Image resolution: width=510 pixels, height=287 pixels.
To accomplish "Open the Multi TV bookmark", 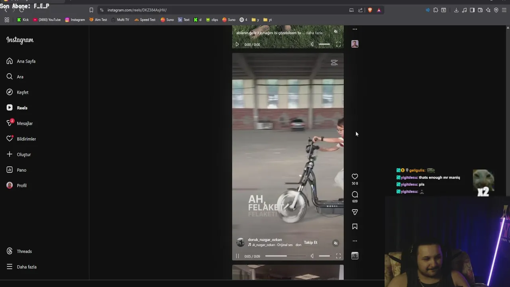I will [x=120, y=20].
